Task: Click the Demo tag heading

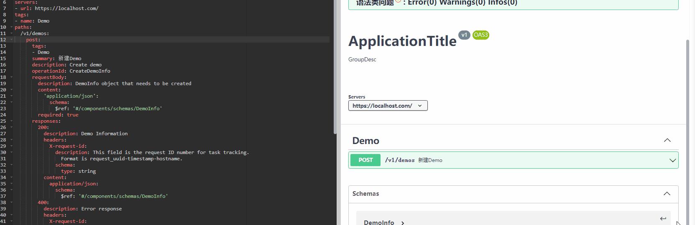Action: (365, 141)
